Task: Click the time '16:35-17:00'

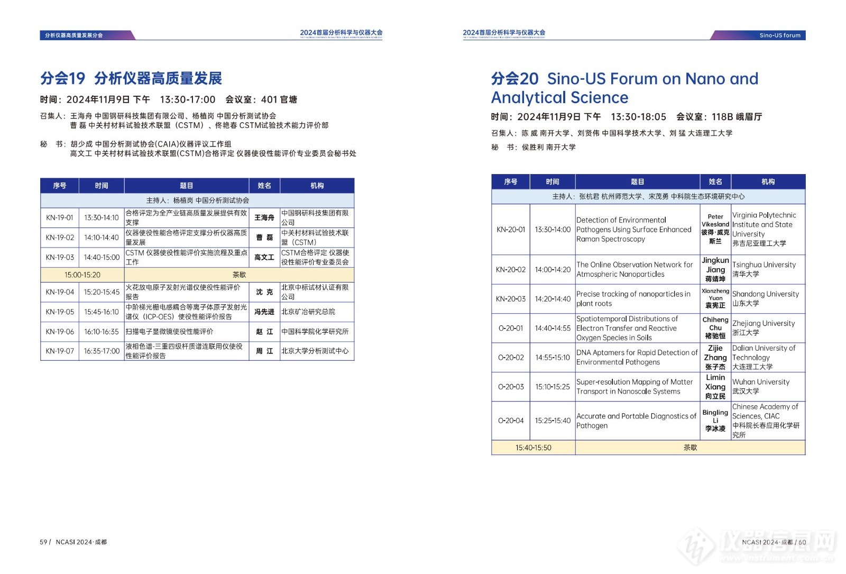Action: point(102,351)
